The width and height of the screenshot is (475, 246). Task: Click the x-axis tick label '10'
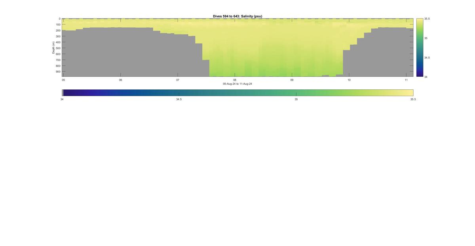(x=349, y=80)
